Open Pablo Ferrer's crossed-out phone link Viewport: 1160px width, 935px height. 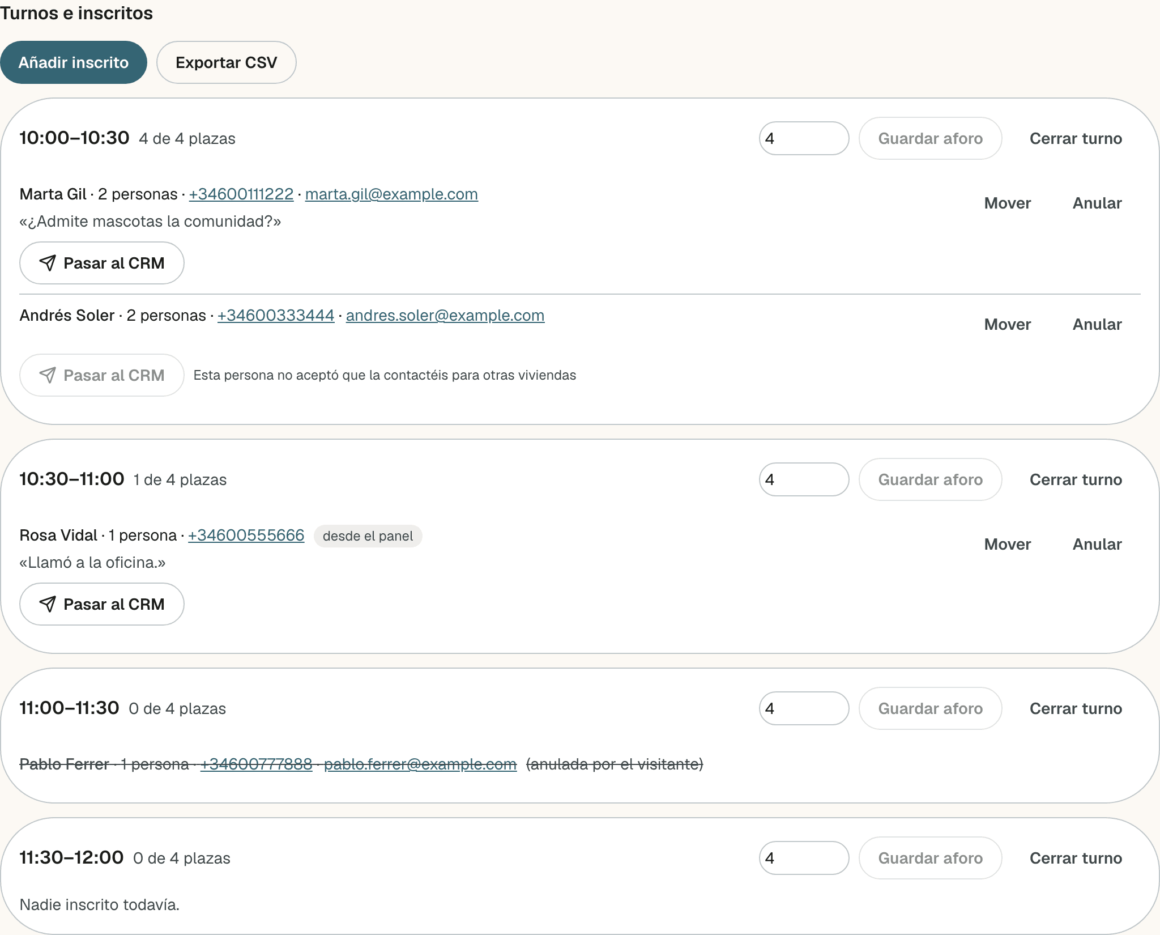(256, 764)
